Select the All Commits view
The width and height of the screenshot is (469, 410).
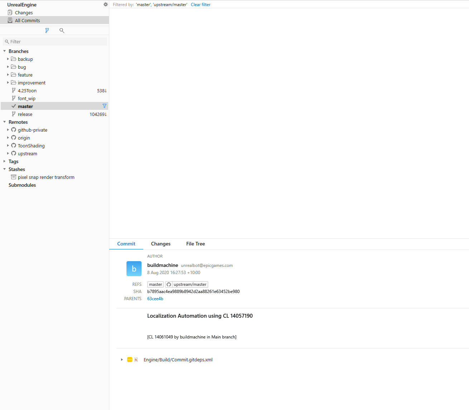(27, 20)
